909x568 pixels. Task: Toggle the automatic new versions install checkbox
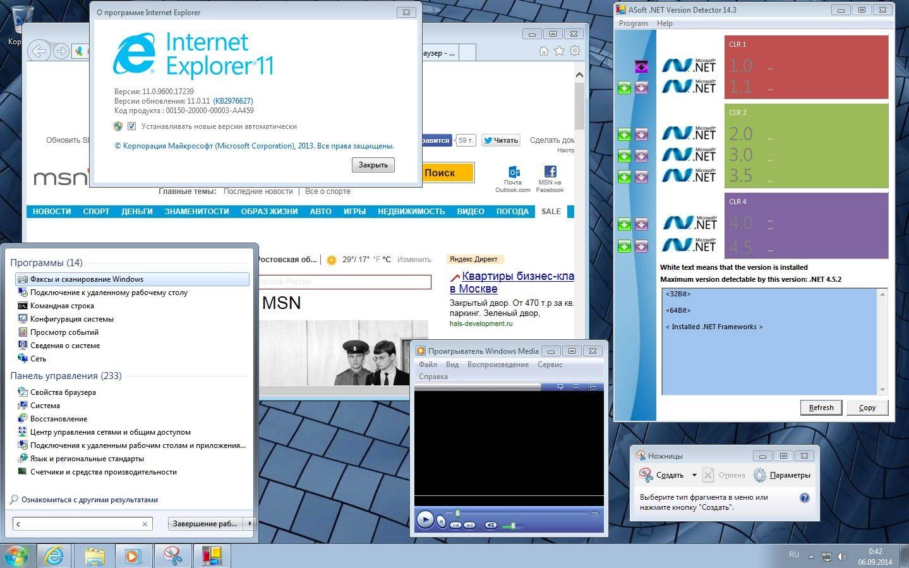(131, 126)
